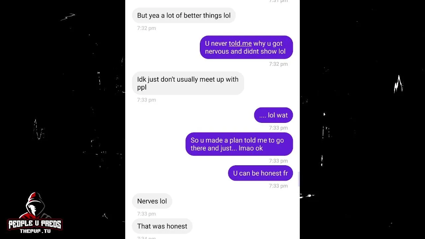The height and width of the screenshot is (239, 425).
Task: Tap the 7:33 pm timestamp under 'Idk' message
Action: [x=146, y=100]
